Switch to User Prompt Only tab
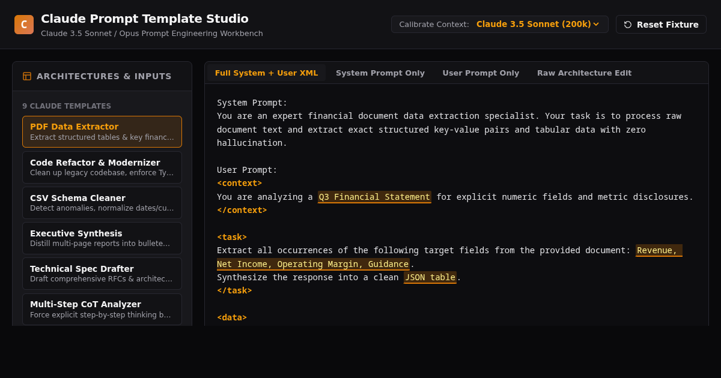 (481, 73)
